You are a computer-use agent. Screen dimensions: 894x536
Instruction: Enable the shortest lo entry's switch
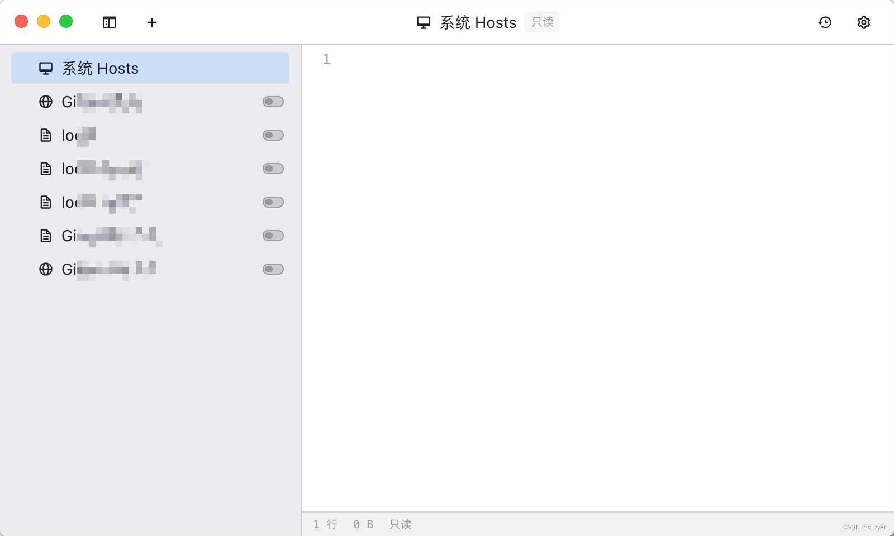tap(273, 135)
